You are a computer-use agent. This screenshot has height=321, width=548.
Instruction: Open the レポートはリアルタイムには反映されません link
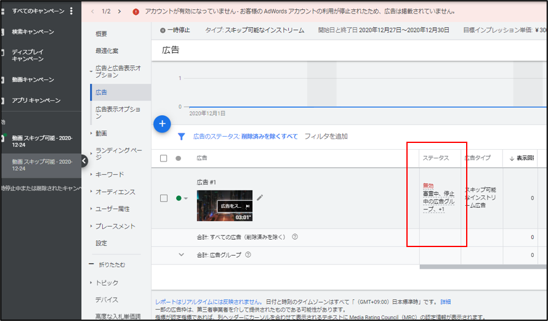tap(209, 302)
